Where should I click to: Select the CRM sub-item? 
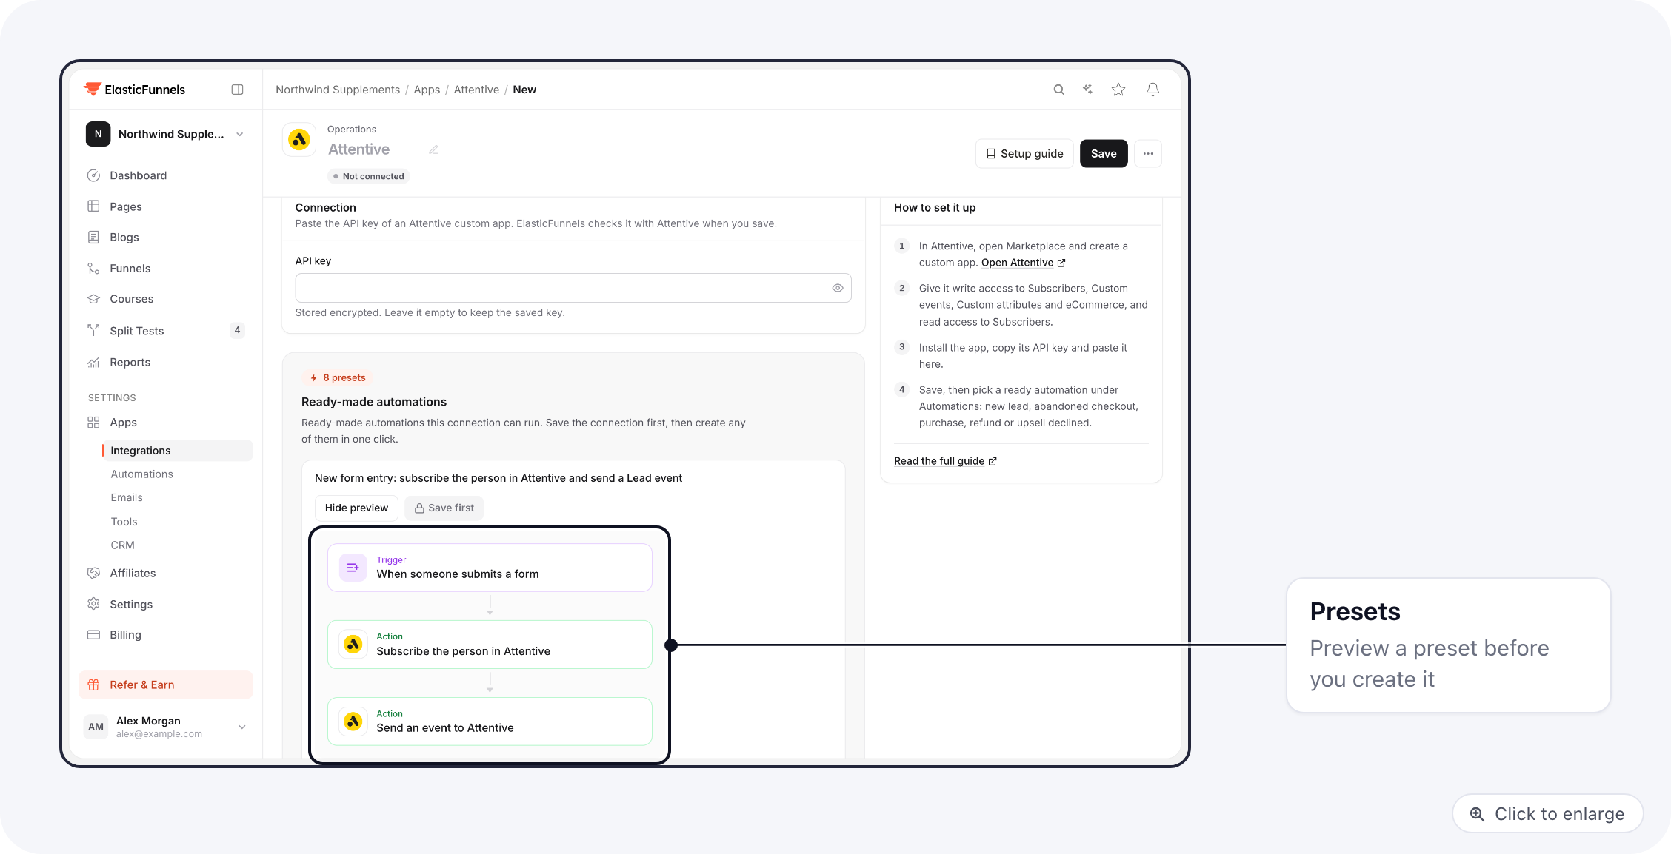coord(122,545)
